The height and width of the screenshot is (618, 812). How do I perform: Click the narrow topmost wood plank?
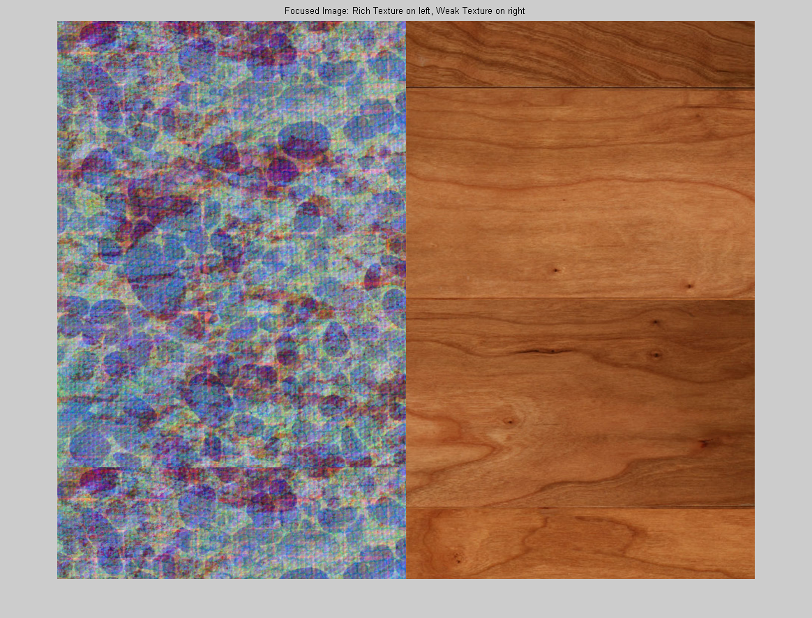point(580,53)
